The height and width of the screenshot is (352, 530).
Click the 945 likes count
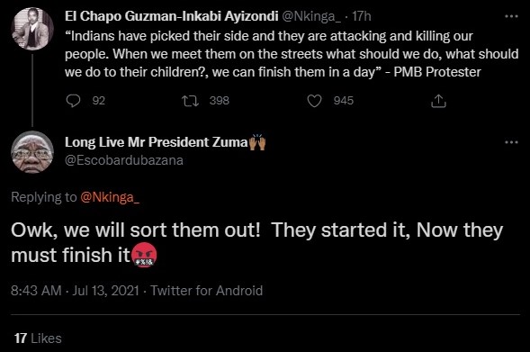[344, 101]
